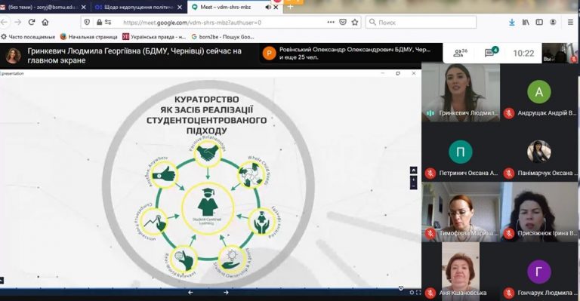Click muted mic on Андрущак Андрій tile
The height and width of the screenshot is (301, 580).
pos(509,113)
